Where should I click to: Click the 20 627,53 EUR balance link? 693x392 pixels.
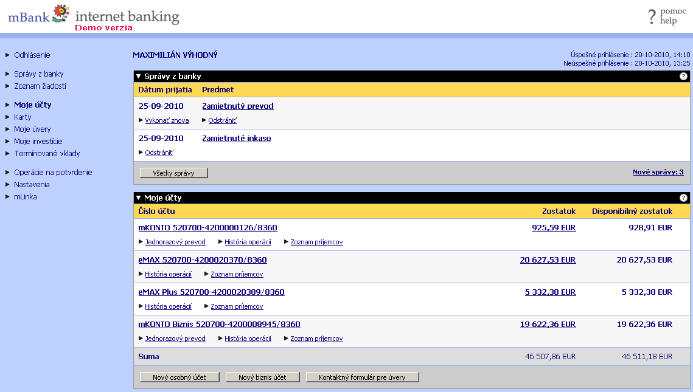(548, 260)
